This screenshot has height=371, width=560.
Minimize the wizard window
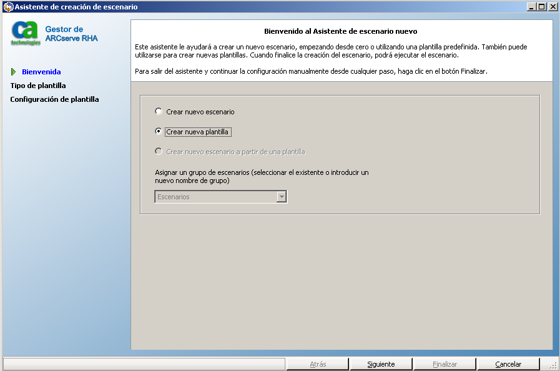coord(531,7)
